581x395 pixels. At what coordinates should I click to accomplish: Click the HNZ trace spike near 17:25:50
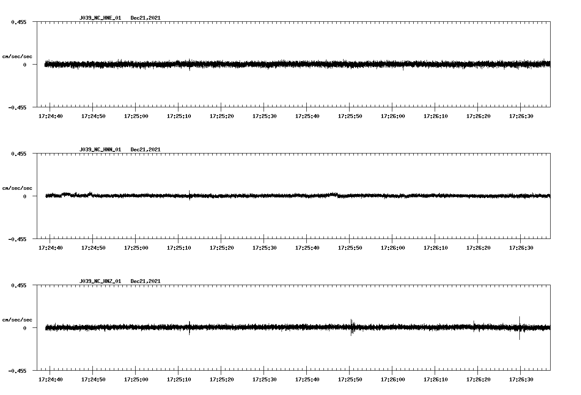(352, 327)
